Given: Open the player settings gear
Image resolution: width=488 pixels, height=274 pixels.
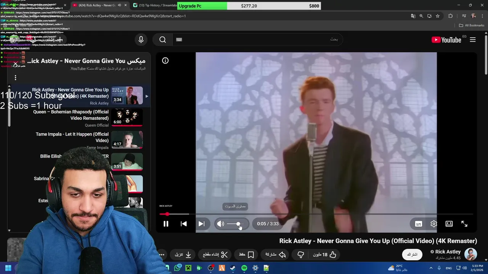Looking at the screenshot, I should (x=433, y=224).
